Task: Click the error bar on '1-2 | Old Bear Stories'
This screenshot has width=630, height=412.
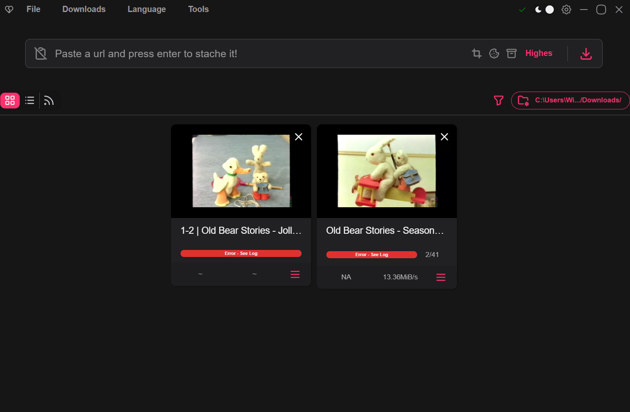Action: click(241, 253)
